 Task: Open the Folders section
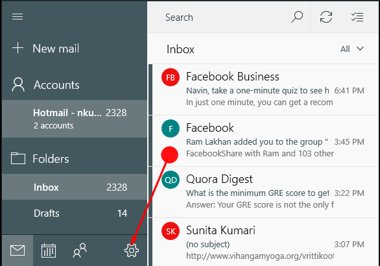pyautogui.click(x=75, y=158)
